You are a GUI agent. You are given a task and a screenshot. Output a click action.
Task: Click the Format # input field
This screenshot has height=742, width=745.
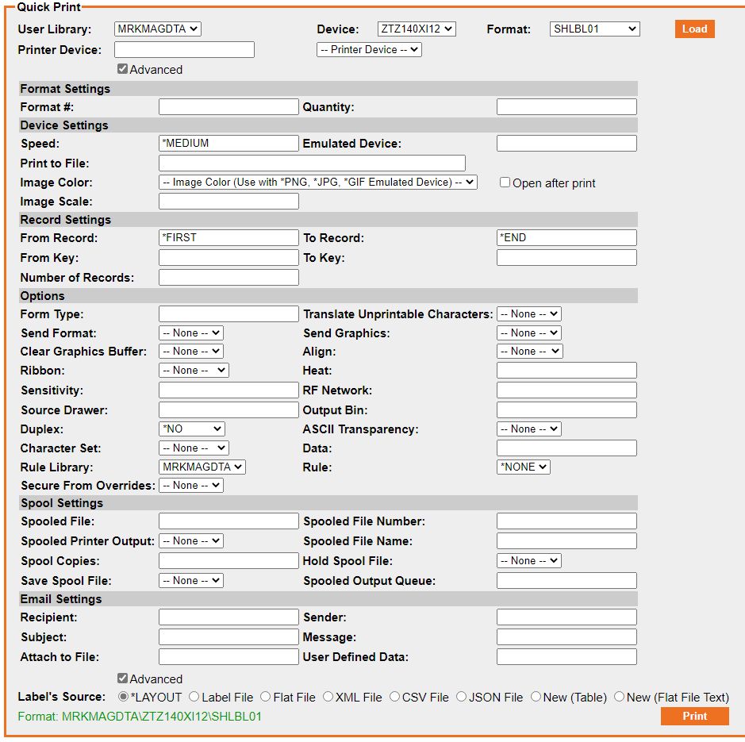pos(228,106)
